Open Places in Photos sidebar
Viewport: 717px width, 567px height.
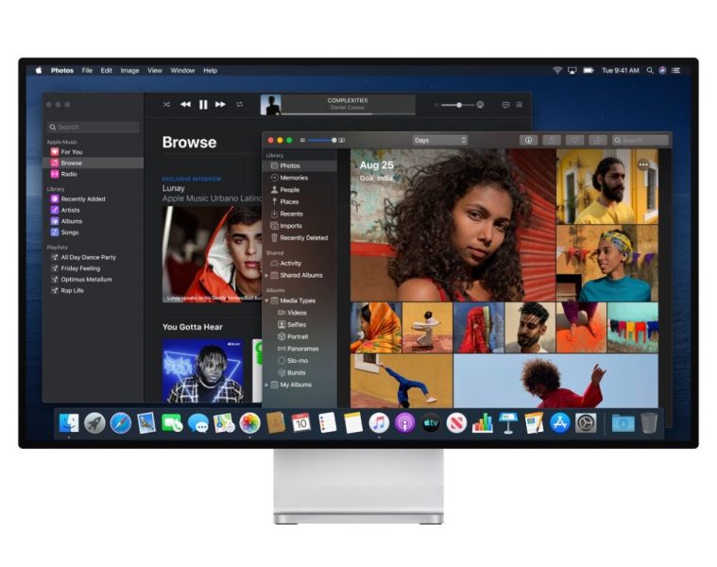300,201
